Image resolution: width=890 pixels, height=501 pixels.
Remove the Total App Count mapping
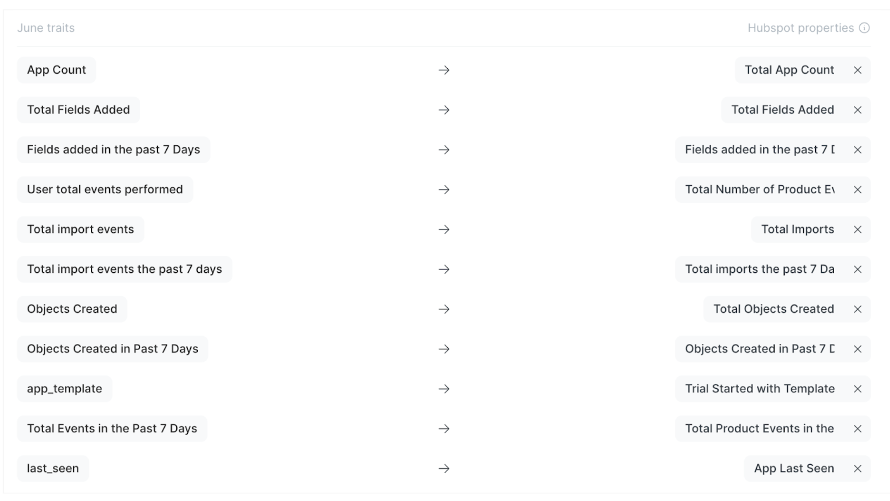(x=858, y=70)
